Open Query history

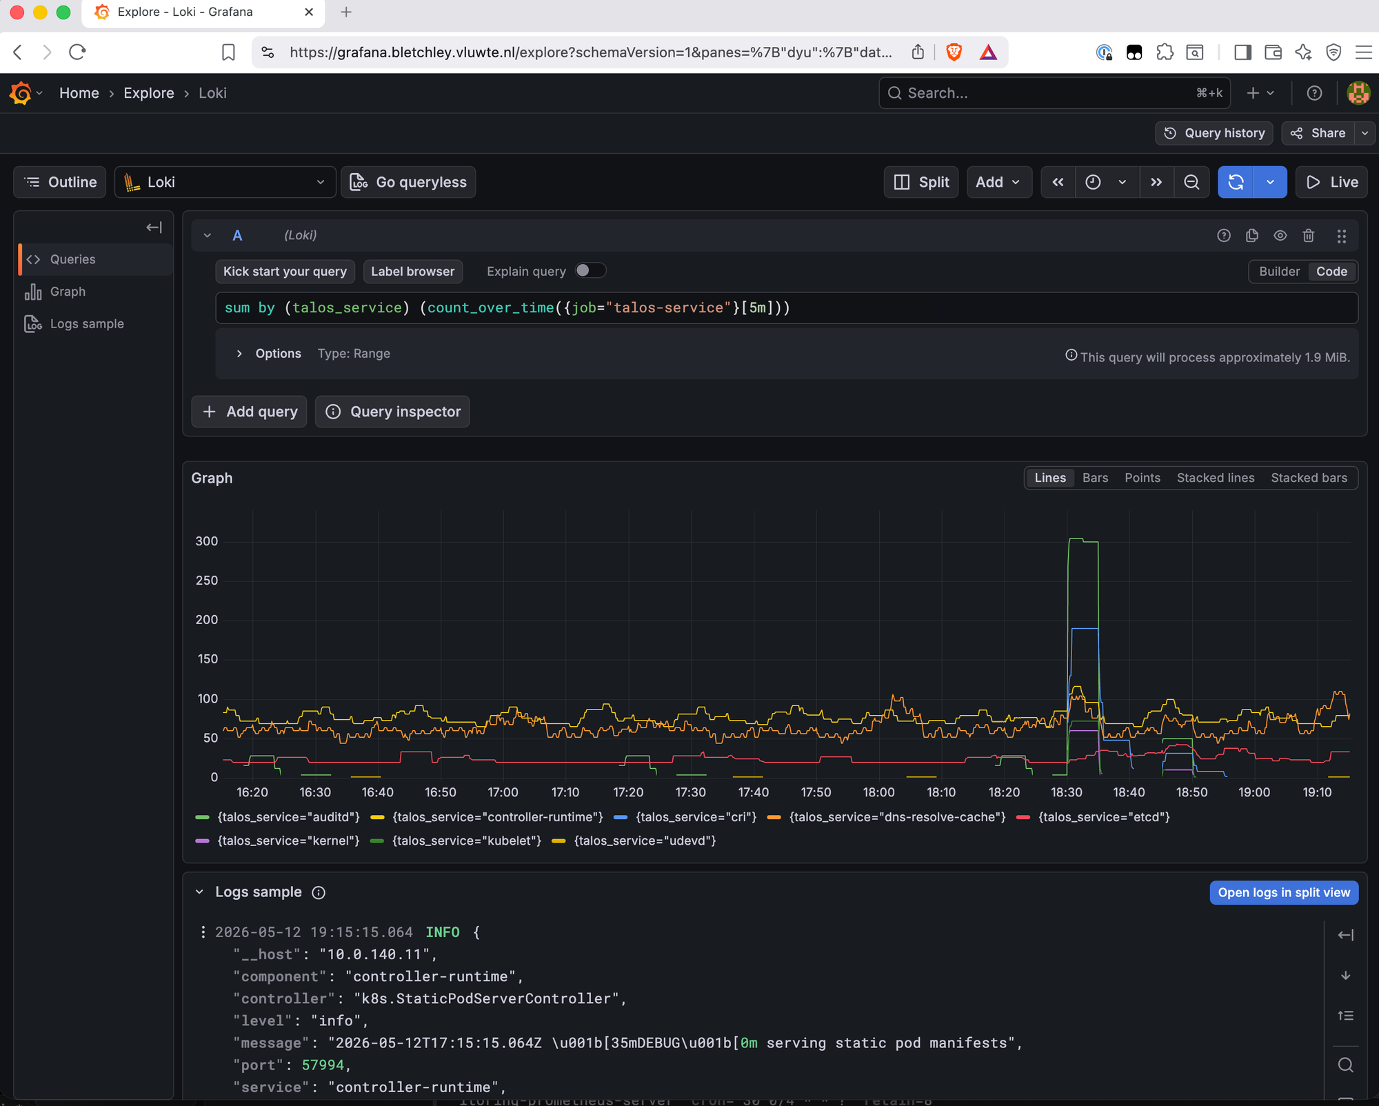tap(1214, 133)
